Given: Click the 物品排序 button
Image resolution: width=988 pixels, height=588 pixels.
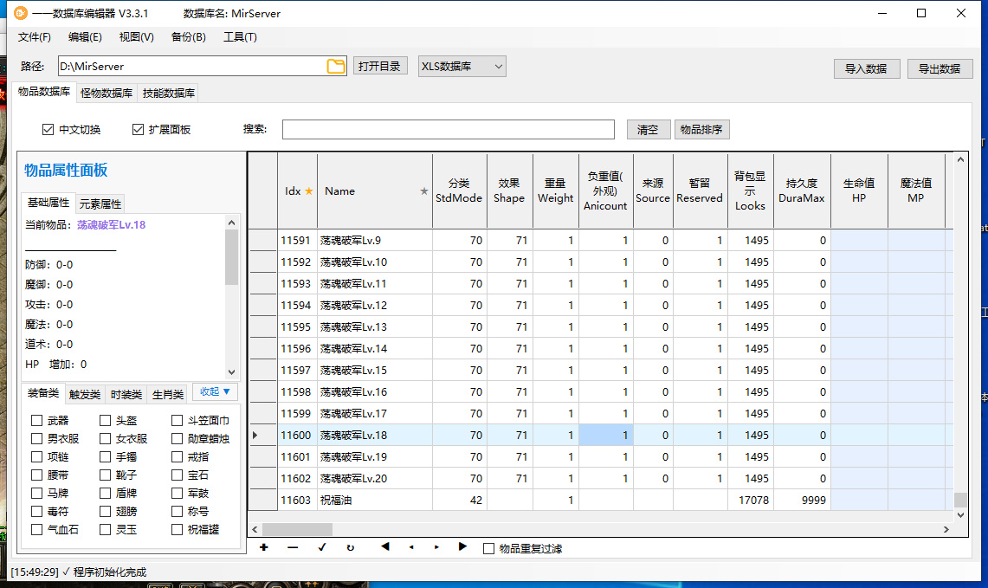Looking at the screenshot, I should (x=701, y=129).
